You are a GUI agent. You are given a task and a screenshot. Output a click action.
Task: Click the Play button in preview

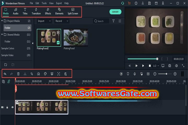pyautogui.click(x=143, y=66)
